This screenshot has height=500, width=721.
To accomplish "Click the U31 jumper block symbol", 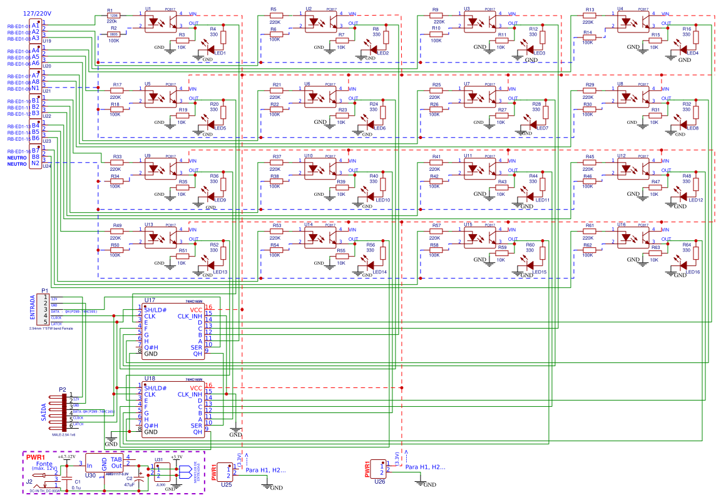I will (x=162, y=472).
